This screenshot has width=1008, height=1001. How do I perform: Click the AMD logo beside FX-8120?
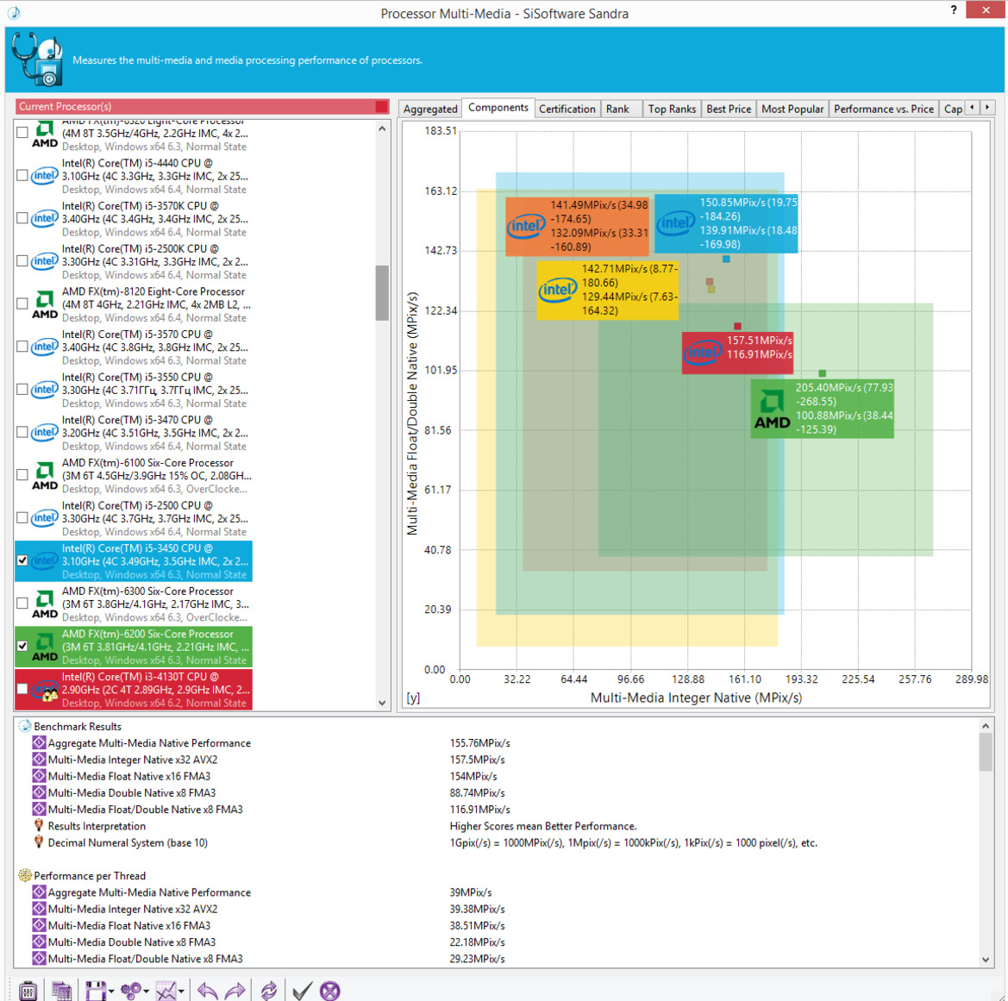(44, 304)
